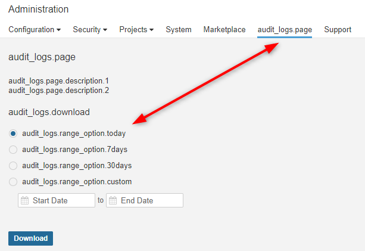Image resolution: width=365 pixels, height=251 pixels.
Task: Switch to the audit_logs.page tab
Action: click(x=285, y=29)
